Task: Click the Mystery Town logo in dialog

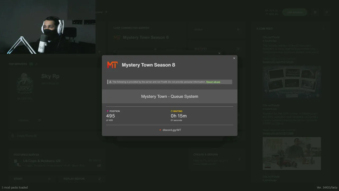Action: (x=112, y=65)
